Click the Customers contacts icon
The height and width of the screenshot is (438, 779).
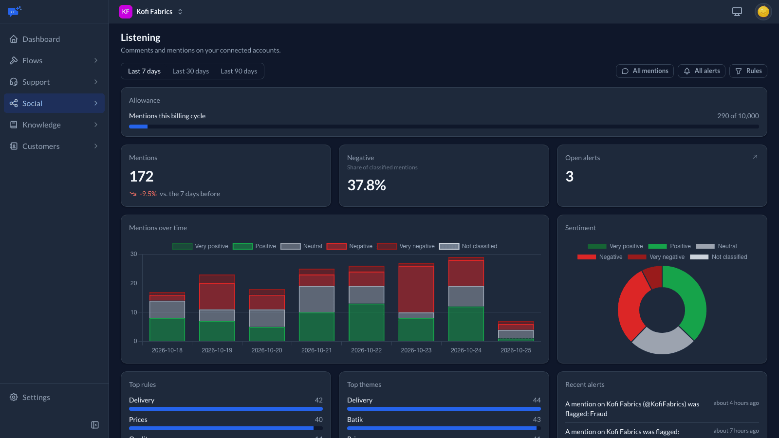click(x=14, y=146)
